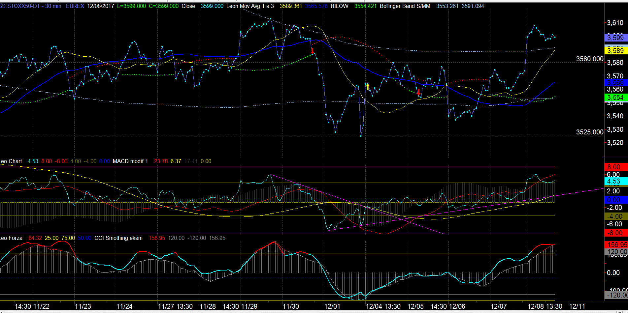Click the green 3554.421 HILOW value
Viewport: 628px width, 313px height.
coord(365,6)
